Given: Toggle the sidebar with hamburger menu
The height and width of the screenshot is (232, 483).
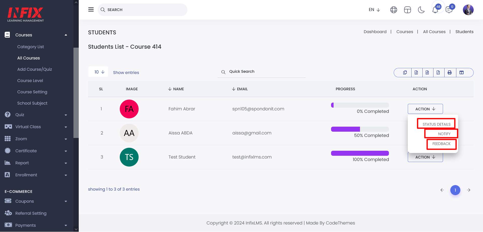Looking at the screenshot, I should click(91, 10).
